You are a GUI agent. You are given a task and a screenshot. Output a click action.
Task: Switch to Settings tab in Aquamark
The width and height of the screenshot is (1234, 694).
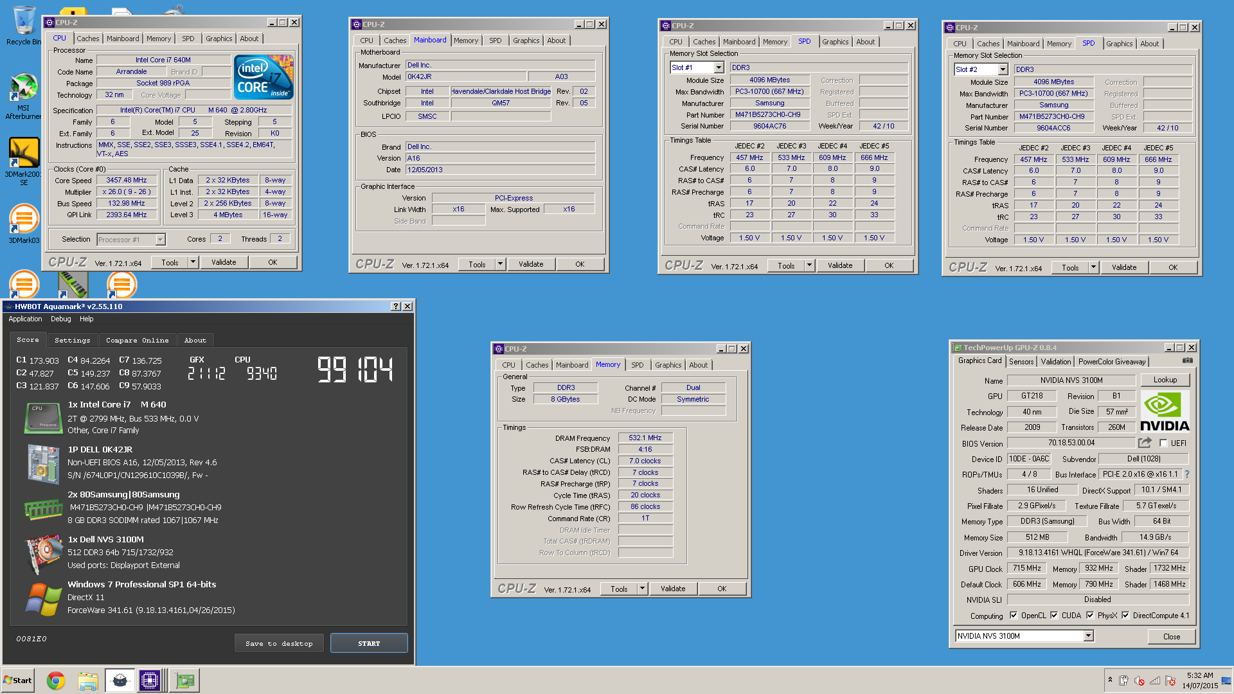[73, 340]
